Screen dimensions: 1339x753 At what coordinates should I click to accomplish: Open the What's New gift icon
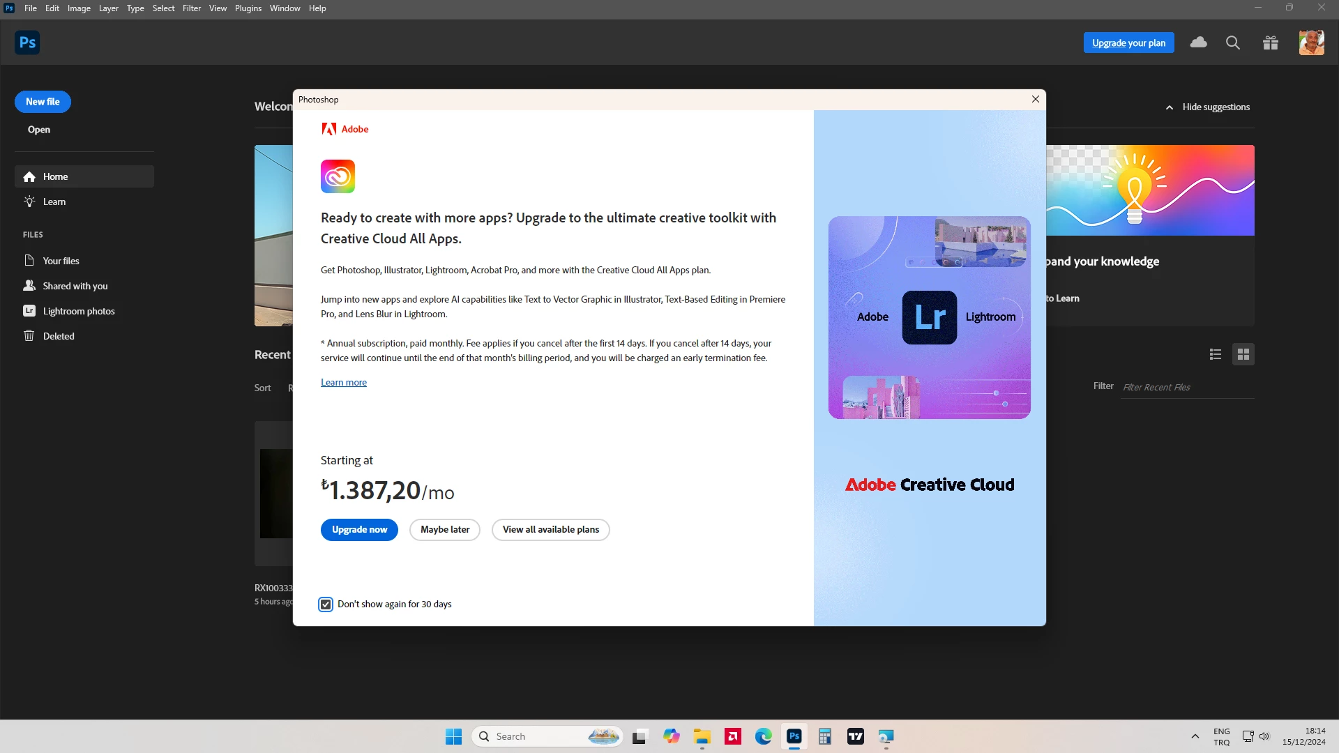coord(1270,43)
